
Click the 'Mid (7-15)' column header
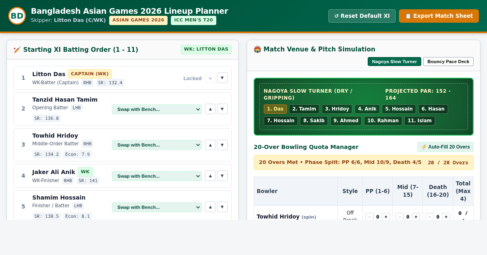(x=407, y=191)
